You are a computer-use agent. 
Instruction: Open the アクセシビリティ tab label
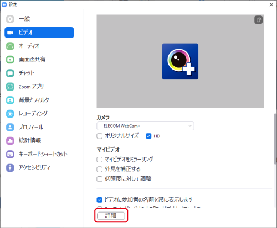point(34,167)
